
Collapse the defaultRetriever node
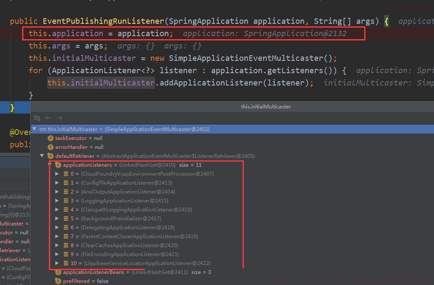pyautogui.click(x=42, y=156)
